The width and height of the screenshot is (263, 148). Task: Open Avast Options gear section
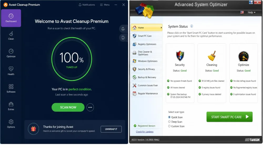pyautogui.click(x=11, y=124)
